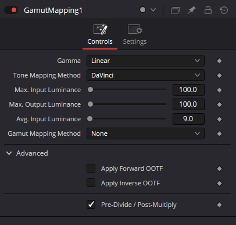Click the Max. Input Luminance label

pos(48,90)
